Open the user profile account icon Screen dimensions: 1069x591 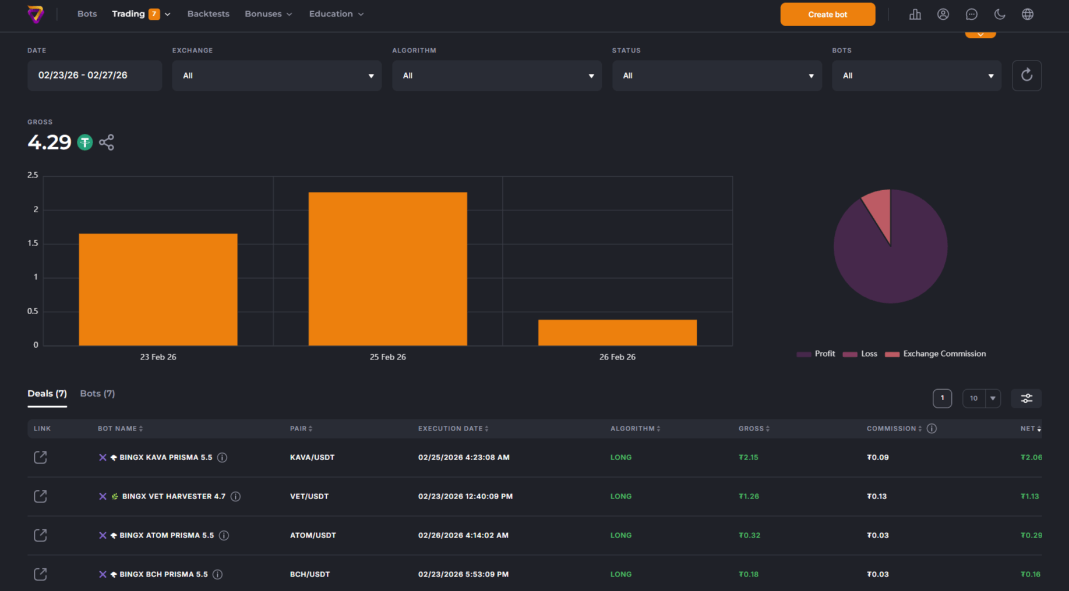point(943,14)
